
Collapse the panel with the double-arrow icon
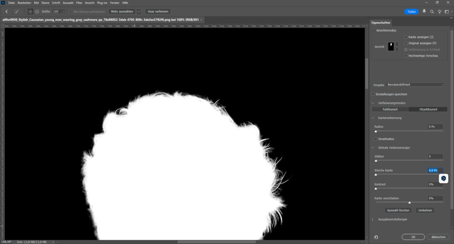pos(451,18)
